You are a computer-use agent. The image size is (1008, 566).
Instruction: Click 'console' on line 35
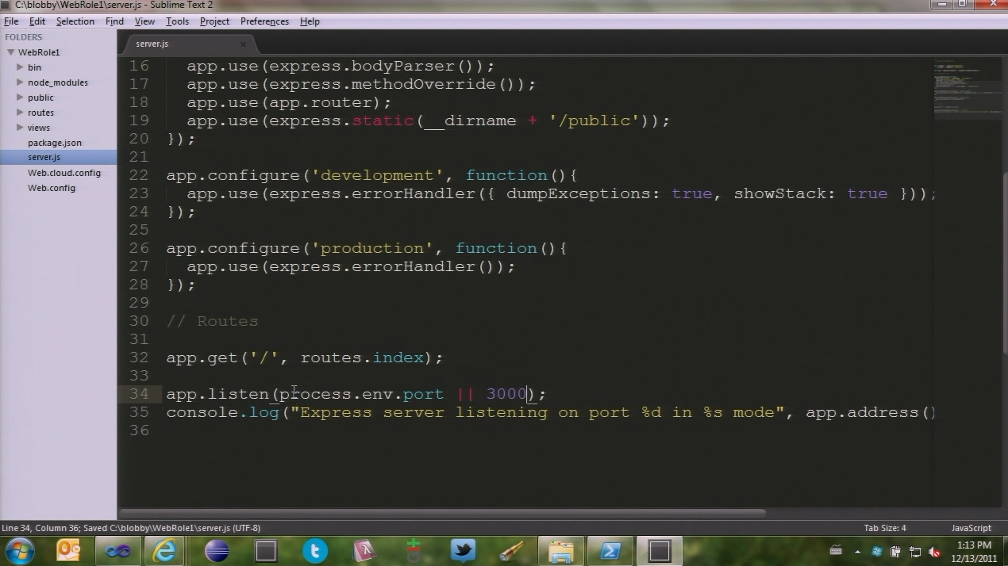tap(202, 412)
